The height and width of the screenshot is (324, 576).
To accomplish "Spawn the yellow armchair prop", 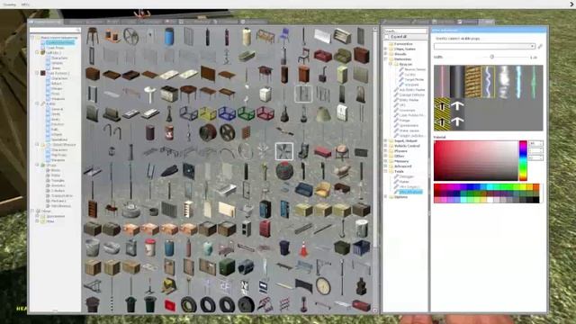I will click(322, 190).
